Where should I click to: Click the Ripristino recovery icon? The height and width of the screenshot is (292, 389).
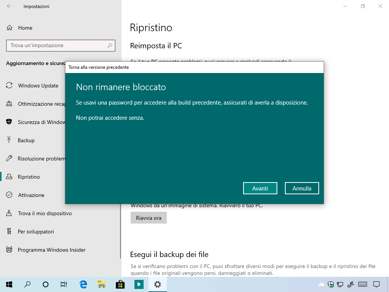(x=9, y=176)
